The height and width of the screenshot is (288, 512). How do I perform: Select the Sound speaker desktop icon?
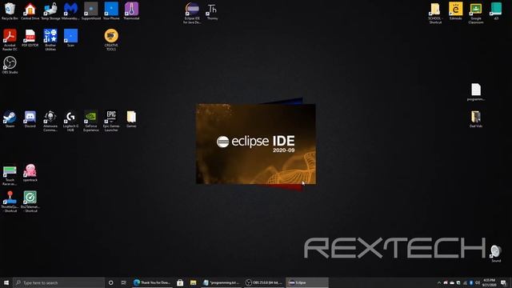(496, 254)
